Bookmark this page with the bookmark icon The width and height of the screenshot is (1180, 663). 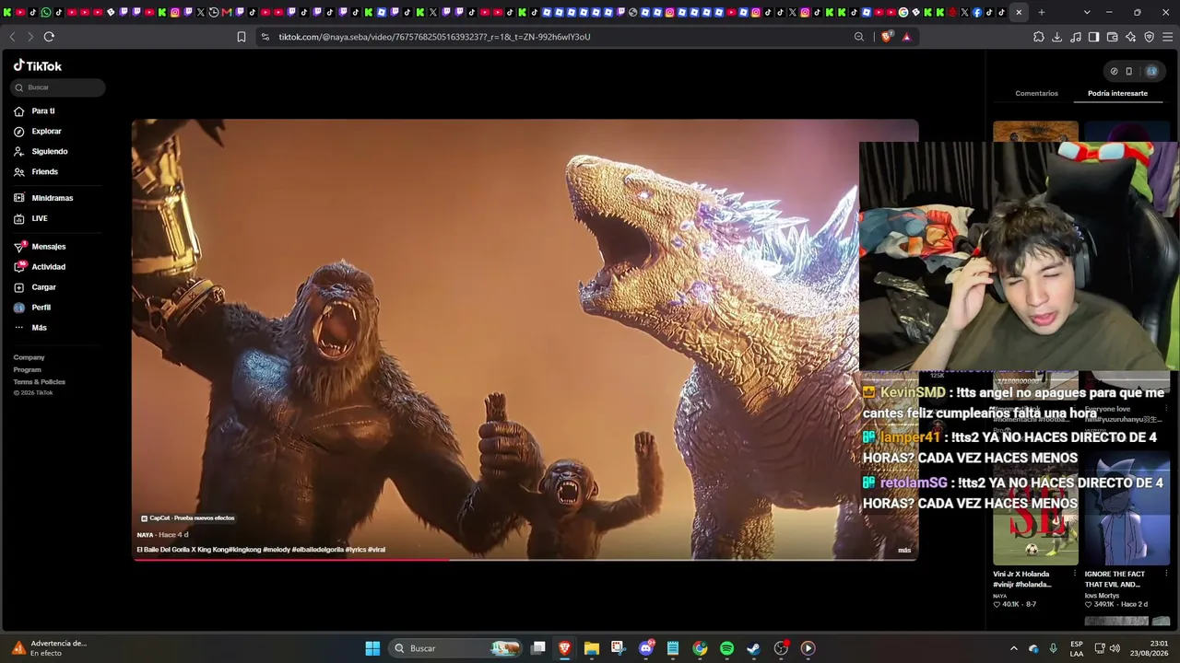(x=242, y=37)
